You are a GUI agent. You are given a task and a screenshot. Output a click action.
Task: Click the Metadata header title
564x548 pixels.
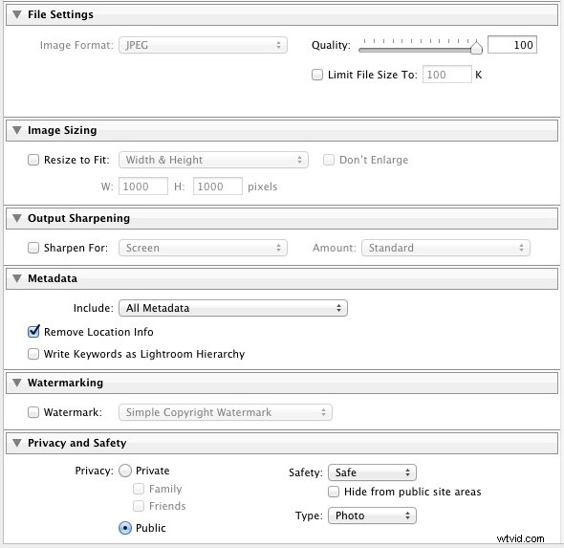click(53, 278)
